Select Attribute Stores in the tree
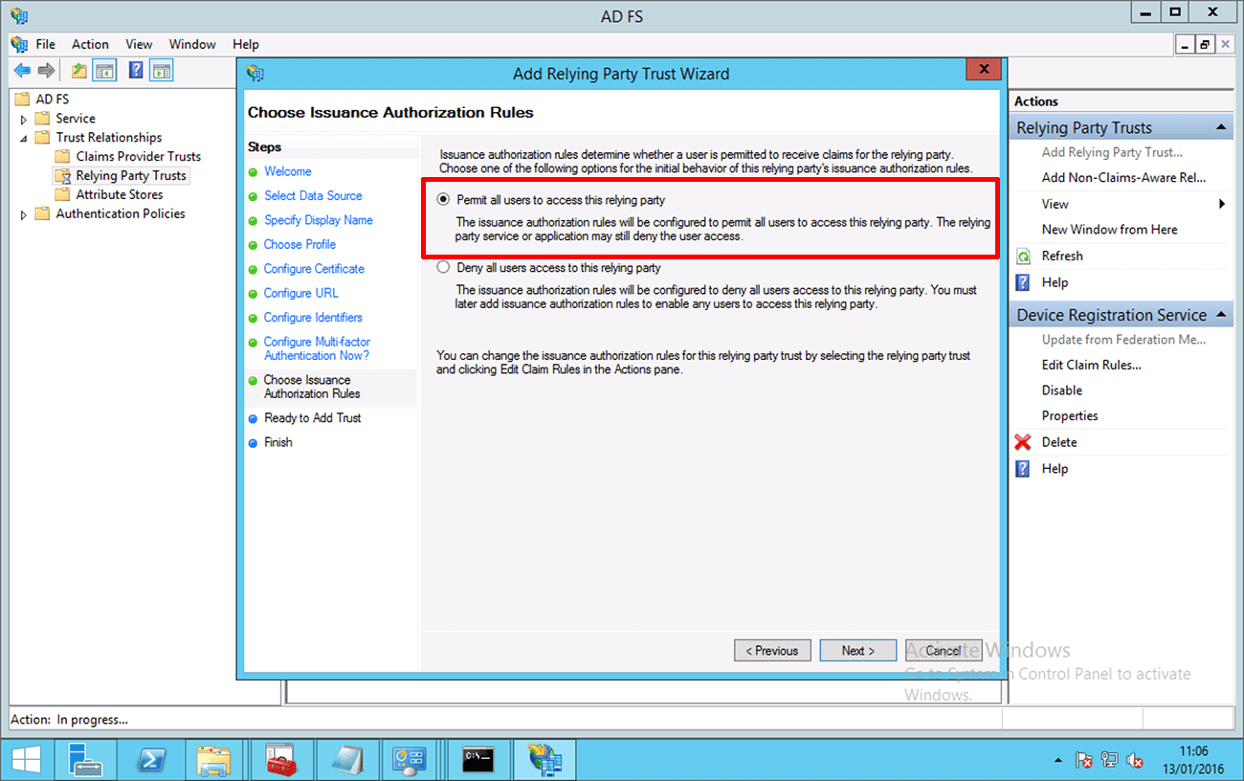Viewport: 1244px width, 781px height. coord(120,195)
